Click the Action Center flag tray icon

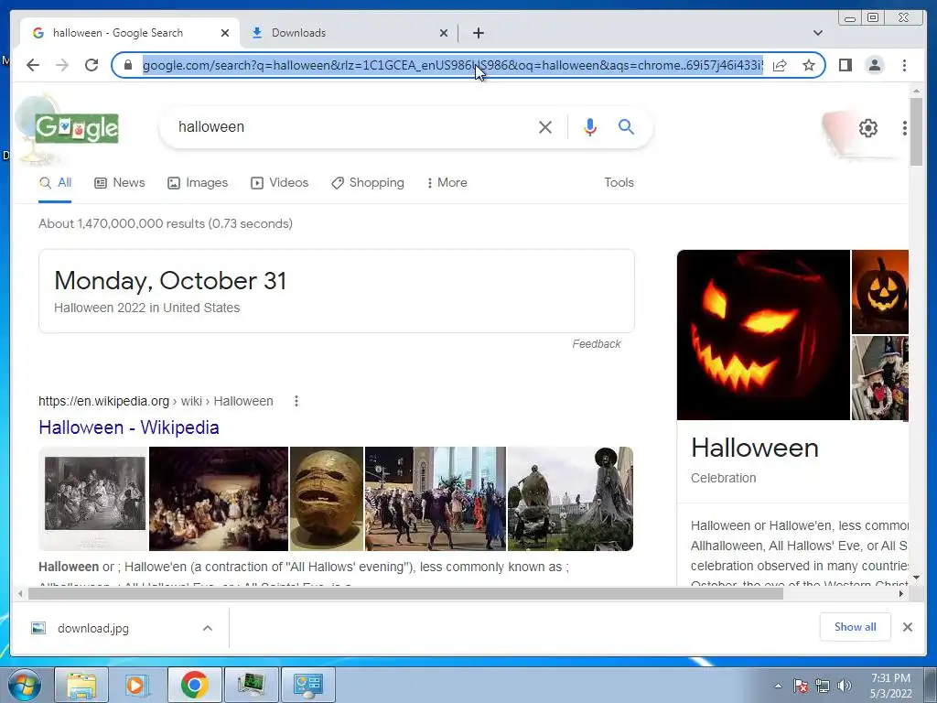tap(801, 686)
